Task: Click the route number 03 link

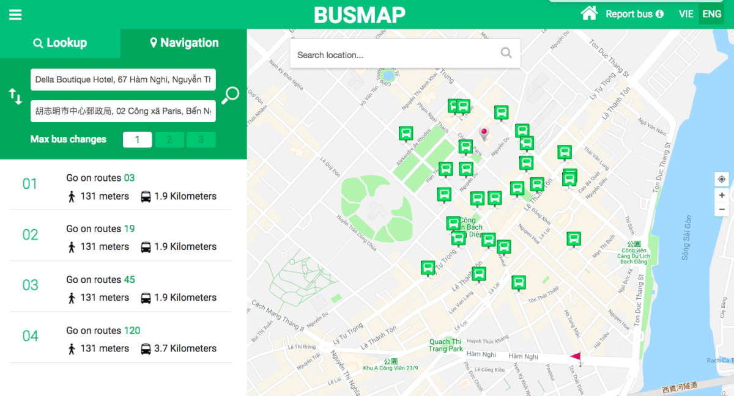Action: click(x=129, y=178)
